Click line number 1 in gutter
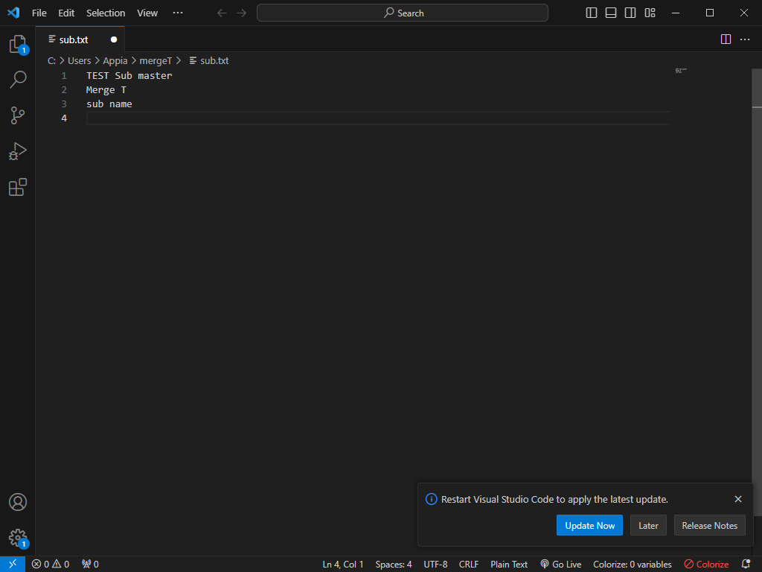 (x=64, y=75)
